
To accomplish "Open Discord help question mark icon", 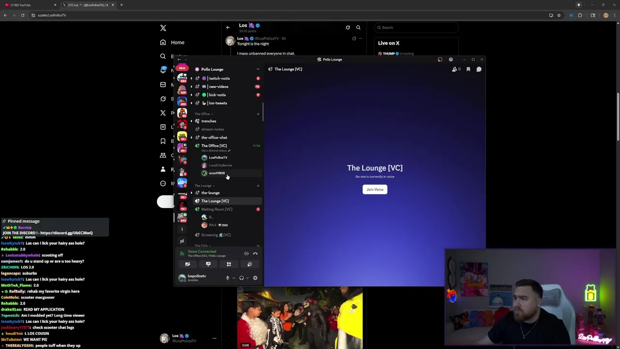I will coord(450,60).
